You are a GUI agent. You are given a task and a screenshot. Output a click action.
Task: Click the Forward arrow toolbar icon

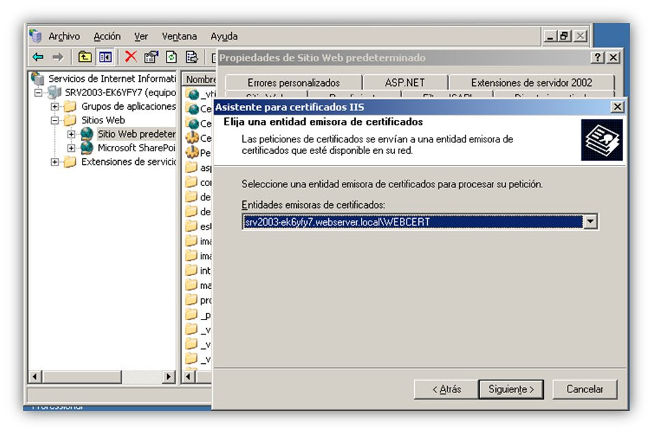click(x=58, y=57)
